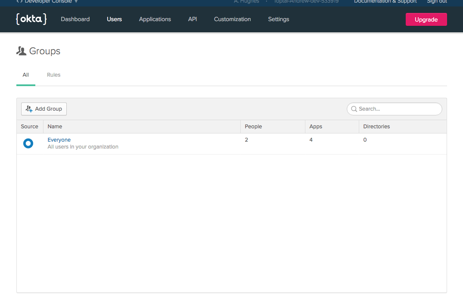Click the magnifier icon in search box

pyautogui.click(x=354, y=109)
